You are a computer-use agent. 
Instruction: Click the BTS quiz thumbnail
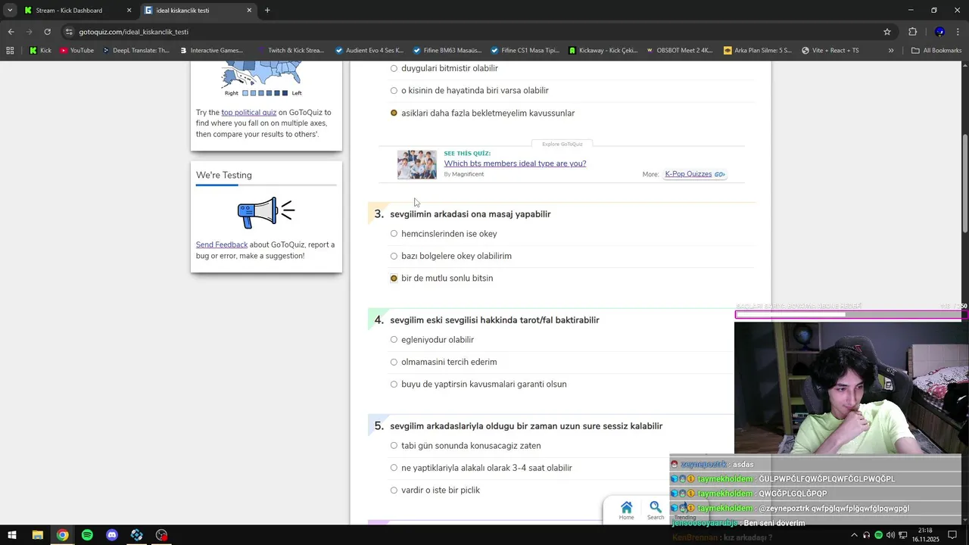click(x=417, y=164)
